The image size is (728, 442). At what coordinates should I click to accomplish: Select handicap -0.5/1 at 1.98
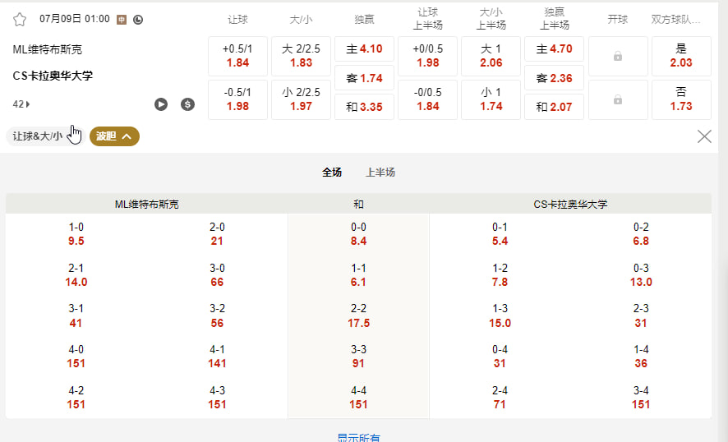tap(237, 100)
